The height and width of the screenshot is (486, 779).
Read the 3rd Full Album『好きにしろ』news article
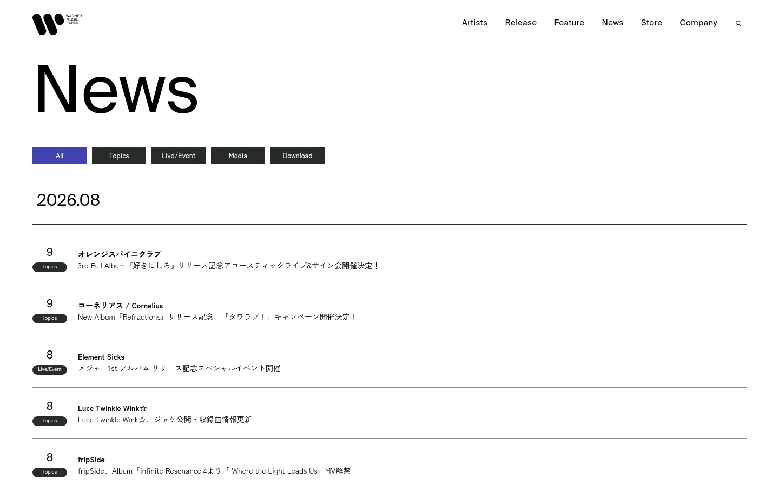229,266
